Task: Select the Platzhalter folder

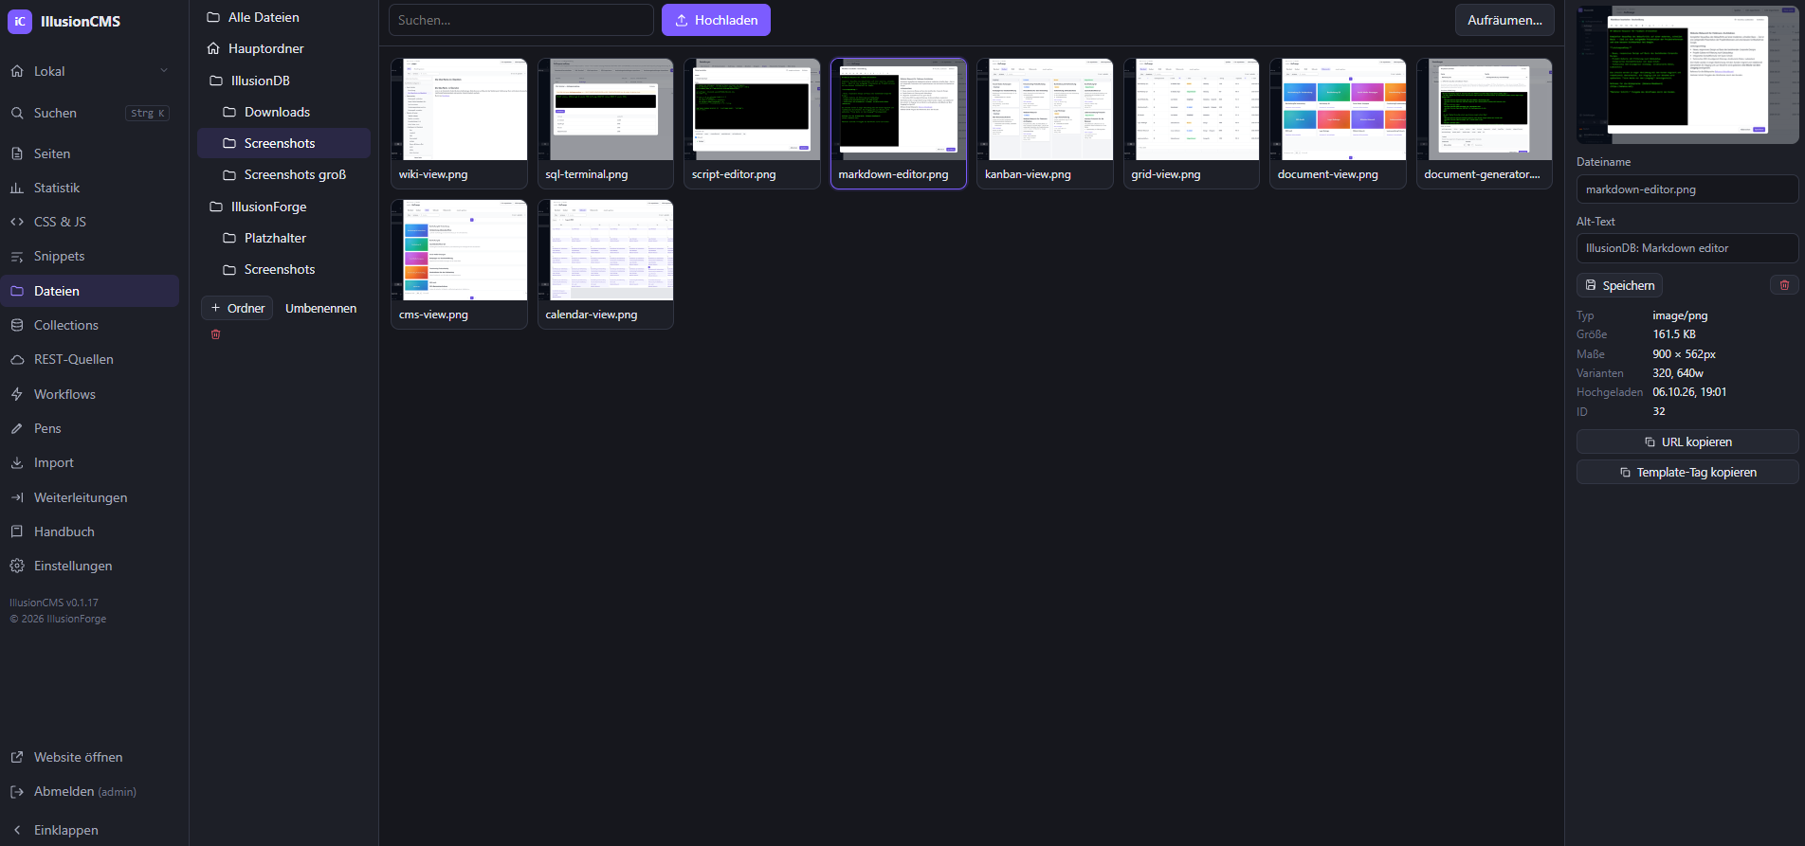Action: [283, 238]
